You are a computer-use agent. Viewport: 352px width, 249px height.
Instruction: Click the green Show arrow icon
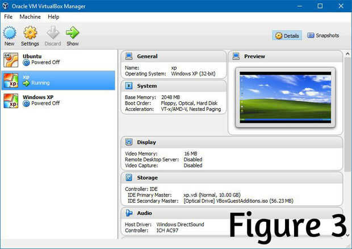point(72,33)
